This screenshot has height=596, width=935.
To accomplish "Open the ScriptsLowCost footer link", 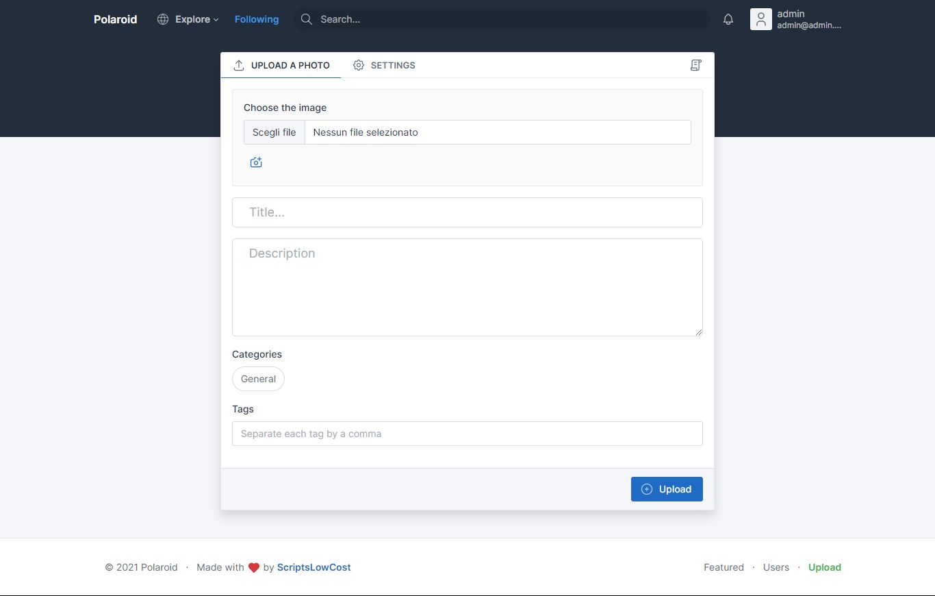I will [313, 567].
